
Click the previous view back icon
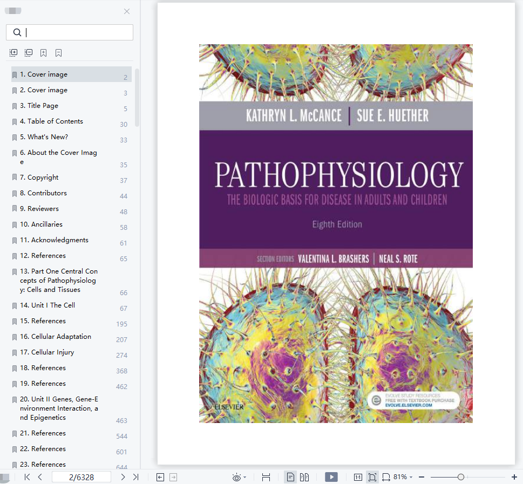pyautogui.click(x=160, y=478)
